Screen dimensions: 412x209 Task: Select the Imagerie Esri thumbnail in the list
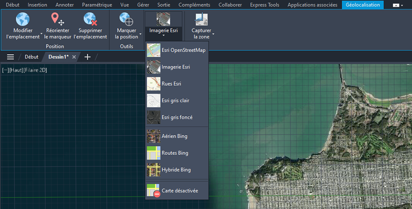(154, 67)
